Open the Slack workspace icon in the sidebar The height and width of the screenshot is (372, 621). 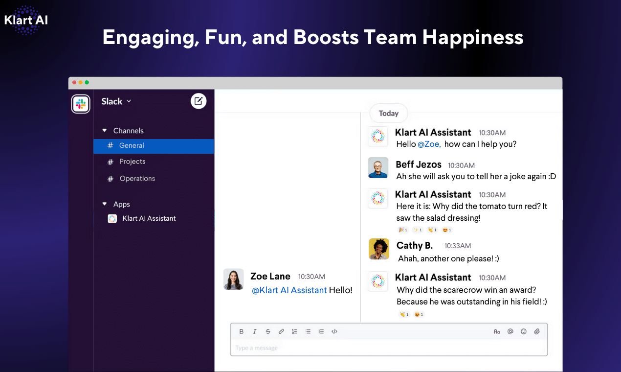coord(81,104)
